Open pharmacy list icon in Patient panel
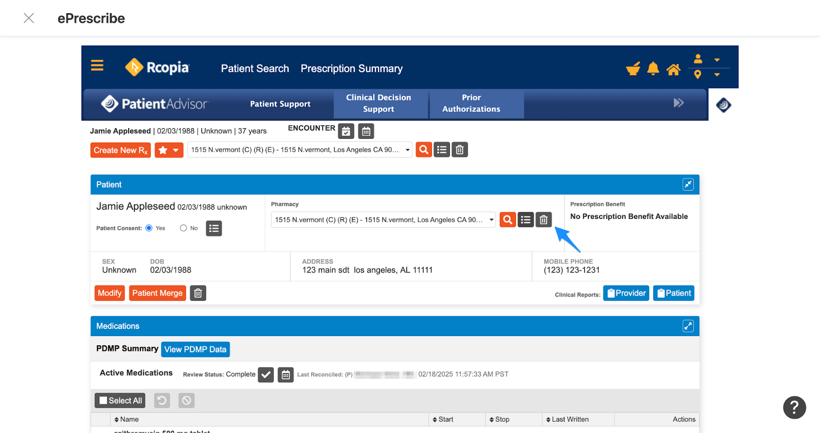Screen dimensions: 820x433 pyautogui.click(x=526, y=220)
